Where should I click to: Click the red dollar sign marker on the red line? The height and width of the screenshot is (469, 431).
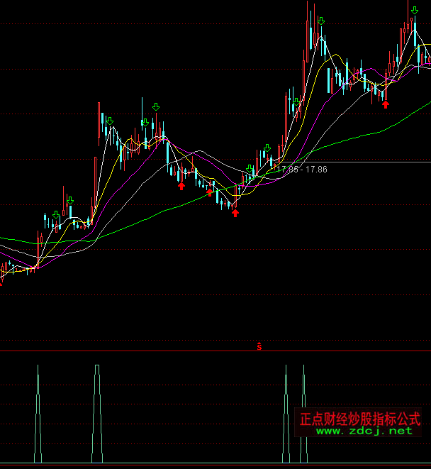point(259,347)
